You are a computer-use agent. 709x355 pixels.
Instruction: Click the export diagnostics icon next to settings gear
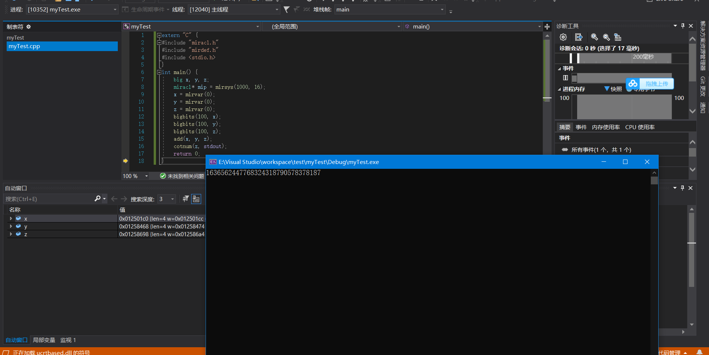tap(579, 37)
